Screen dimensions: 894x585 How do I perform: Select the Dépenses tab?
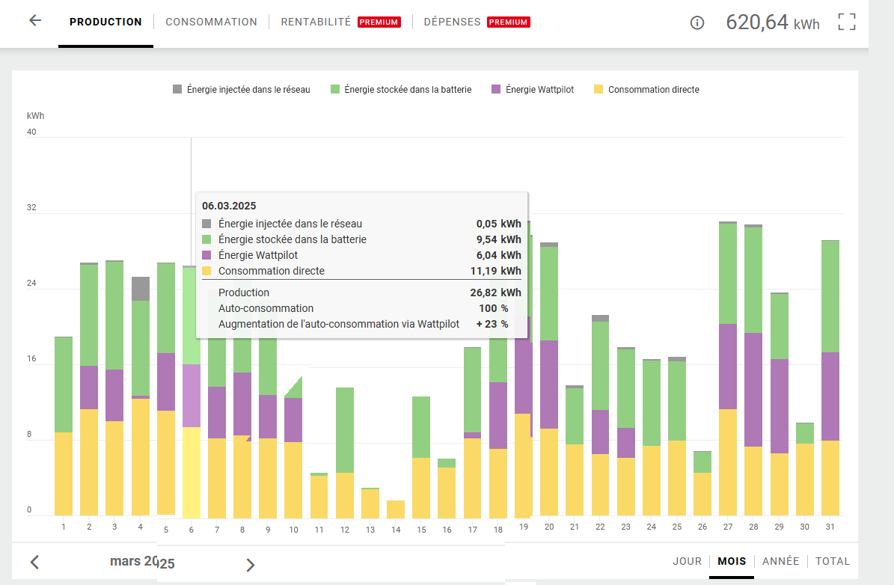(452, 22)
